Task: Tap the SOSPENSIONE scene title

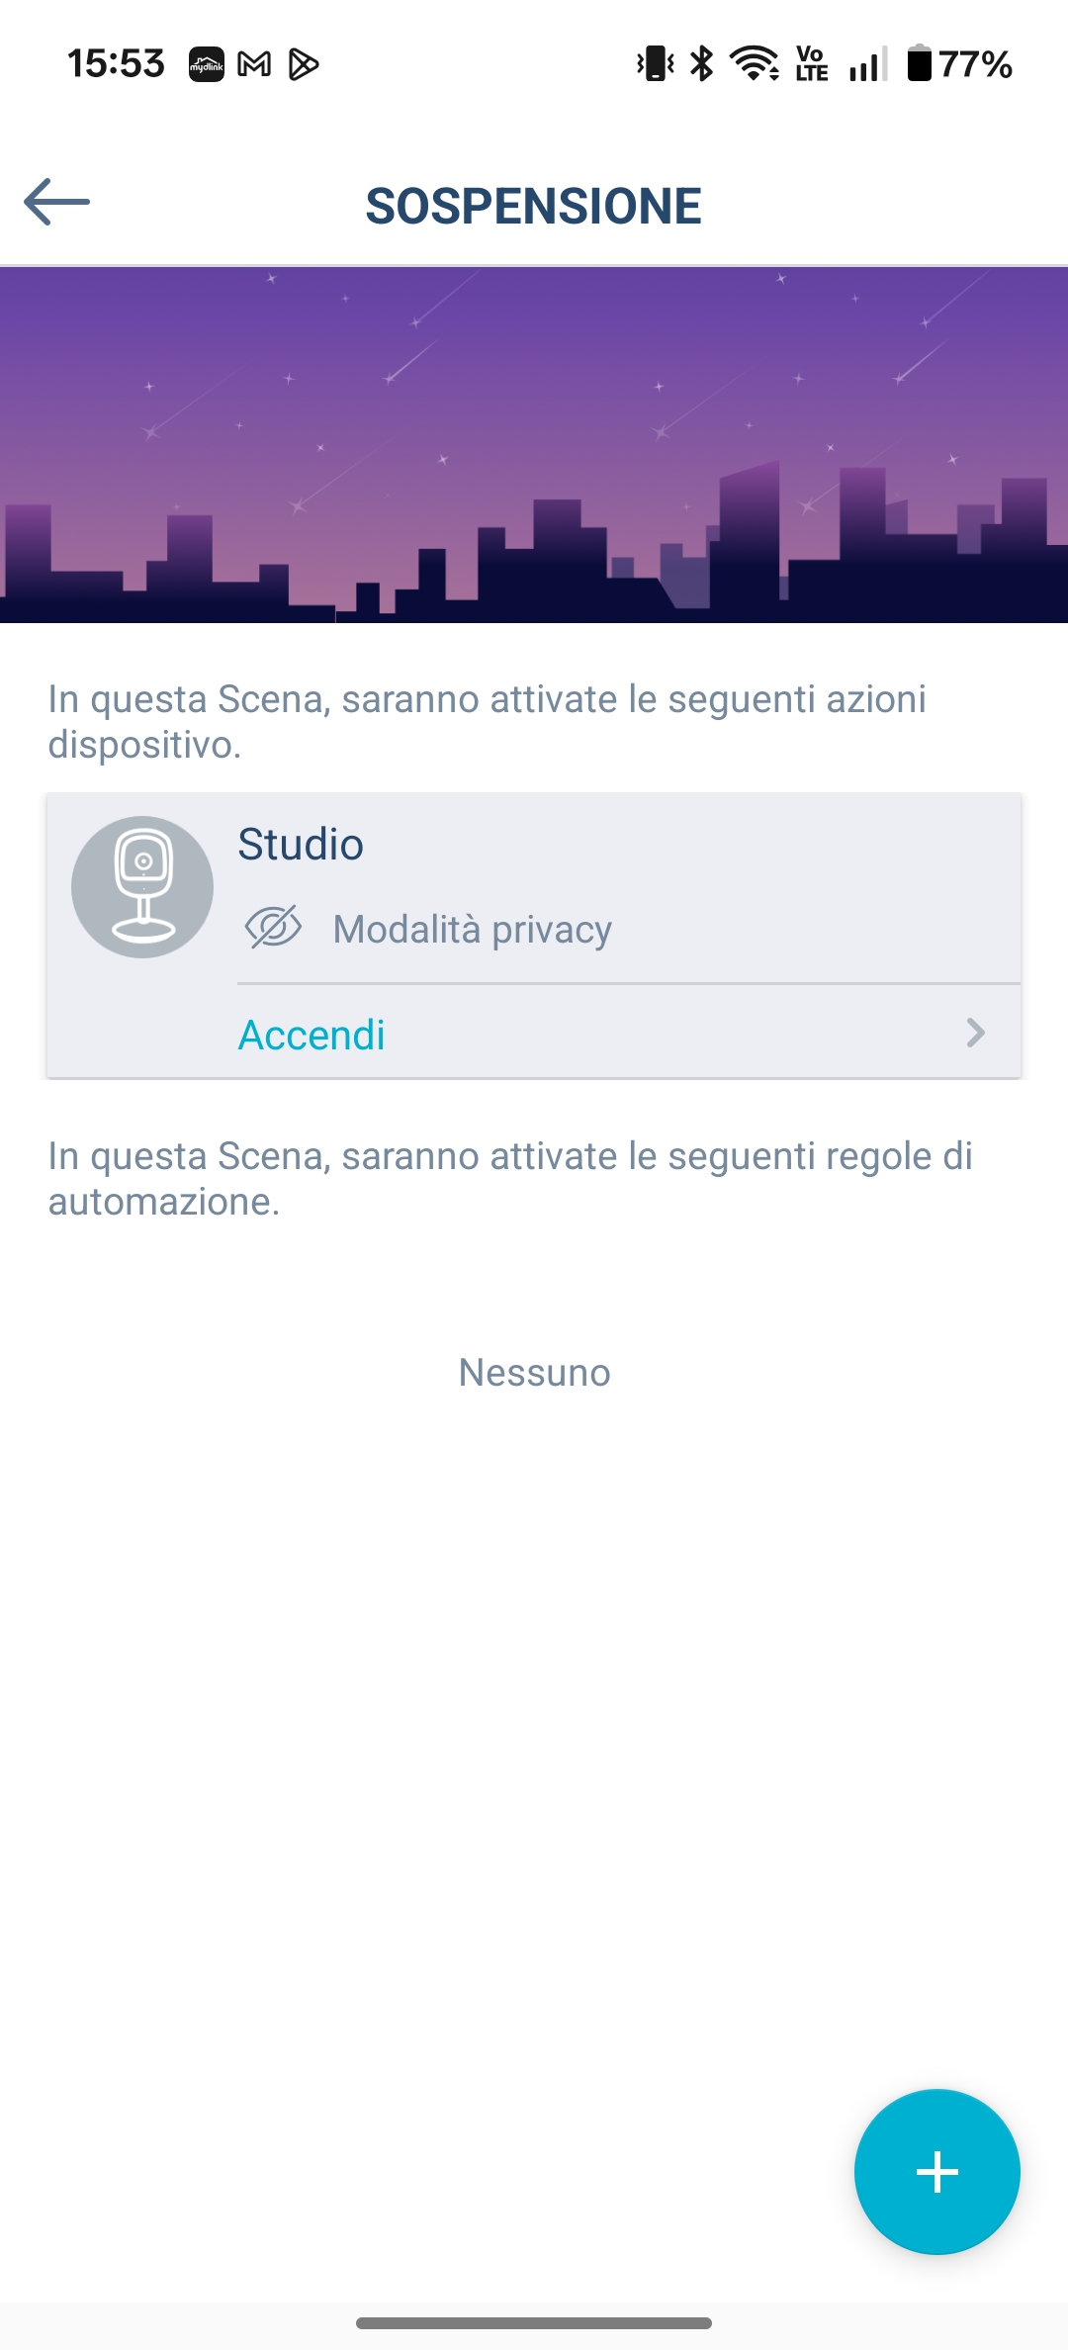Action: tap(534, 206)
